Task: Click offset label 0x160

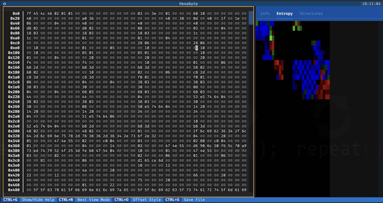Action: [x=14, y=67]
